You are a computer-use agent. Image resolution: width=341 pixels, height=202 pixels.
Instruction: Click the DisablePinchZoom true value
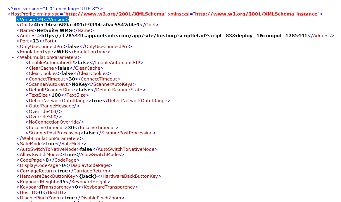(x=70, y=198)
